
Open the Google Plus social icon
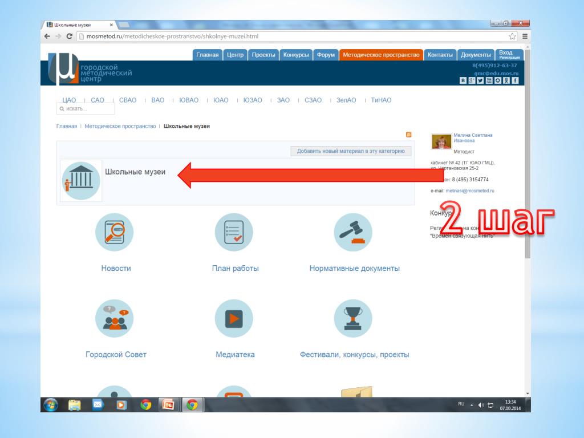(472, 80)
